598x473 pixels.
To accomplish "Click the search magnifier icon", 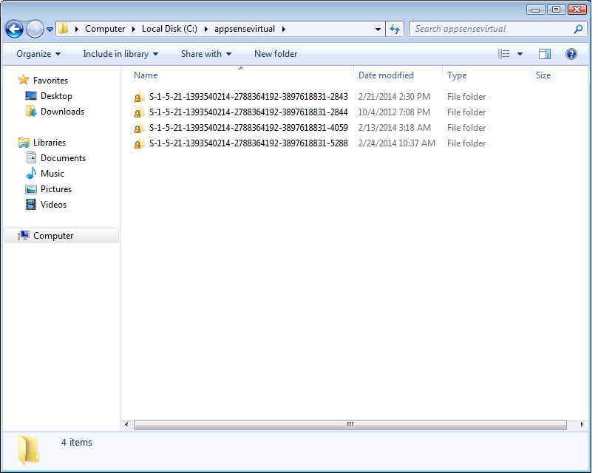I will coord(578,30).
